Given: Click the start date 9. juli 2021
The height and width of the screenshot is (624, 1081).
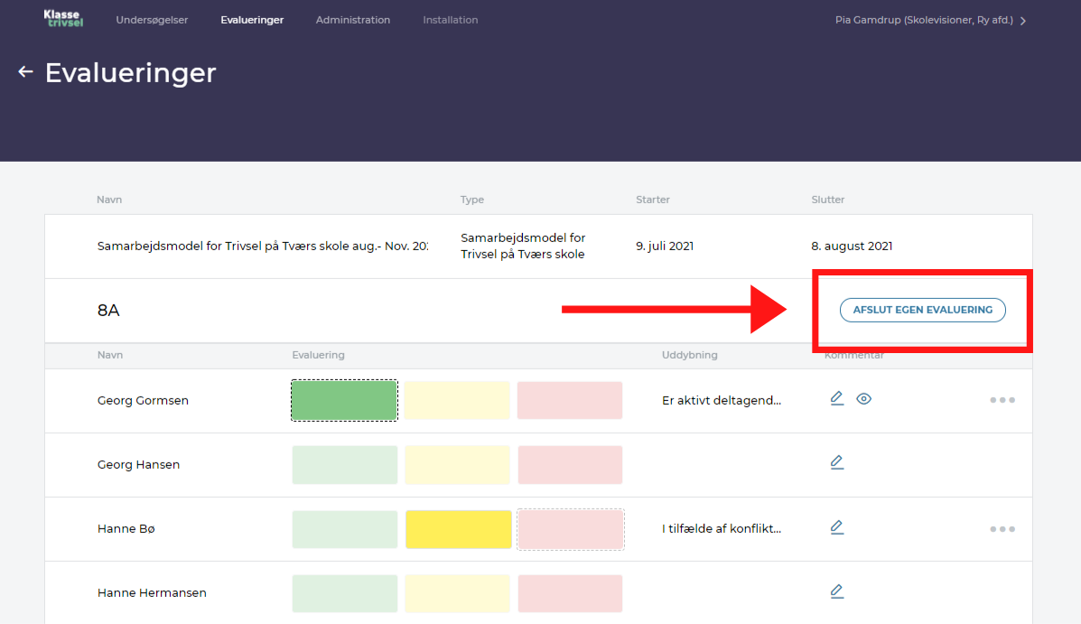Looking at the screenshot, I should point(665,247).
